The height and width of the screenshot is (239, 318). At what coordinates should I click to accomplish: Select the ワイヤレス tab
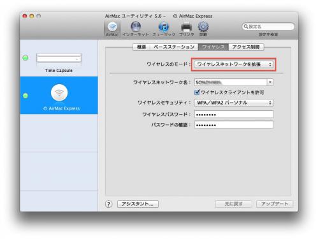pos(213,47)
